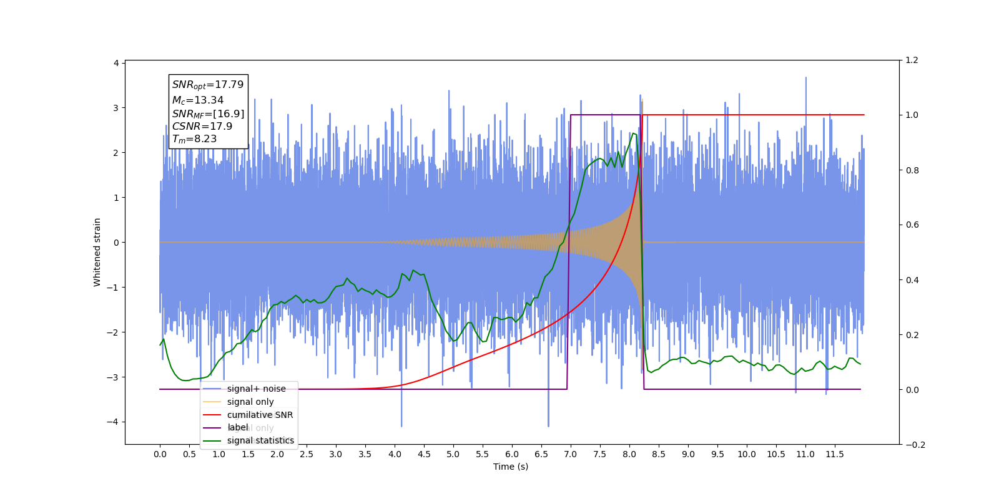Image resolution: width=999 pixels, height=499 pixels.
Task: Click the 5.0 tick on the time axis
Action: pyautogui.click(x=453, y=454)
